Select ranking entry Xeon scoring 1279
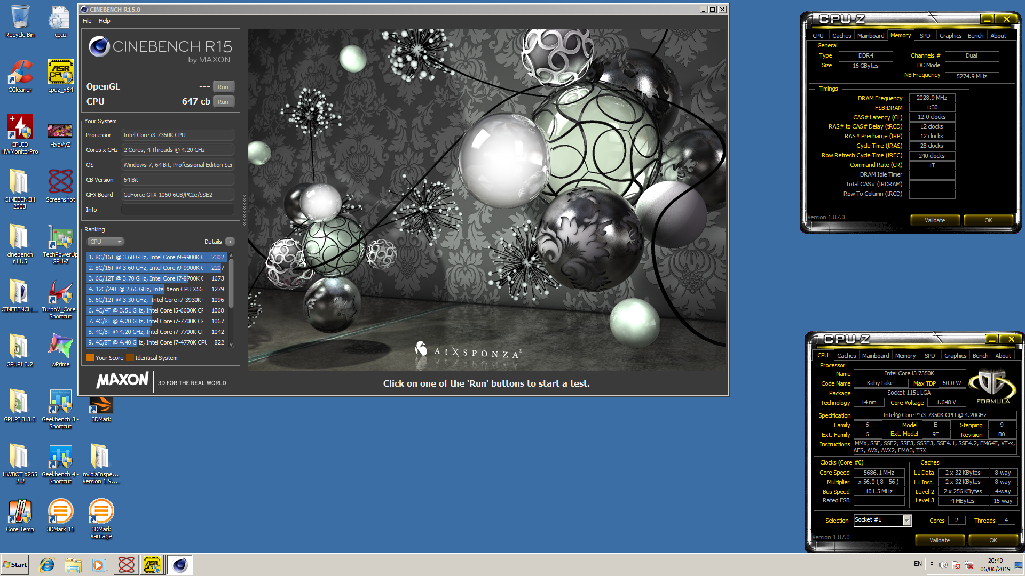The height and width of the screenshot is (576, 1025). (156, 289)
